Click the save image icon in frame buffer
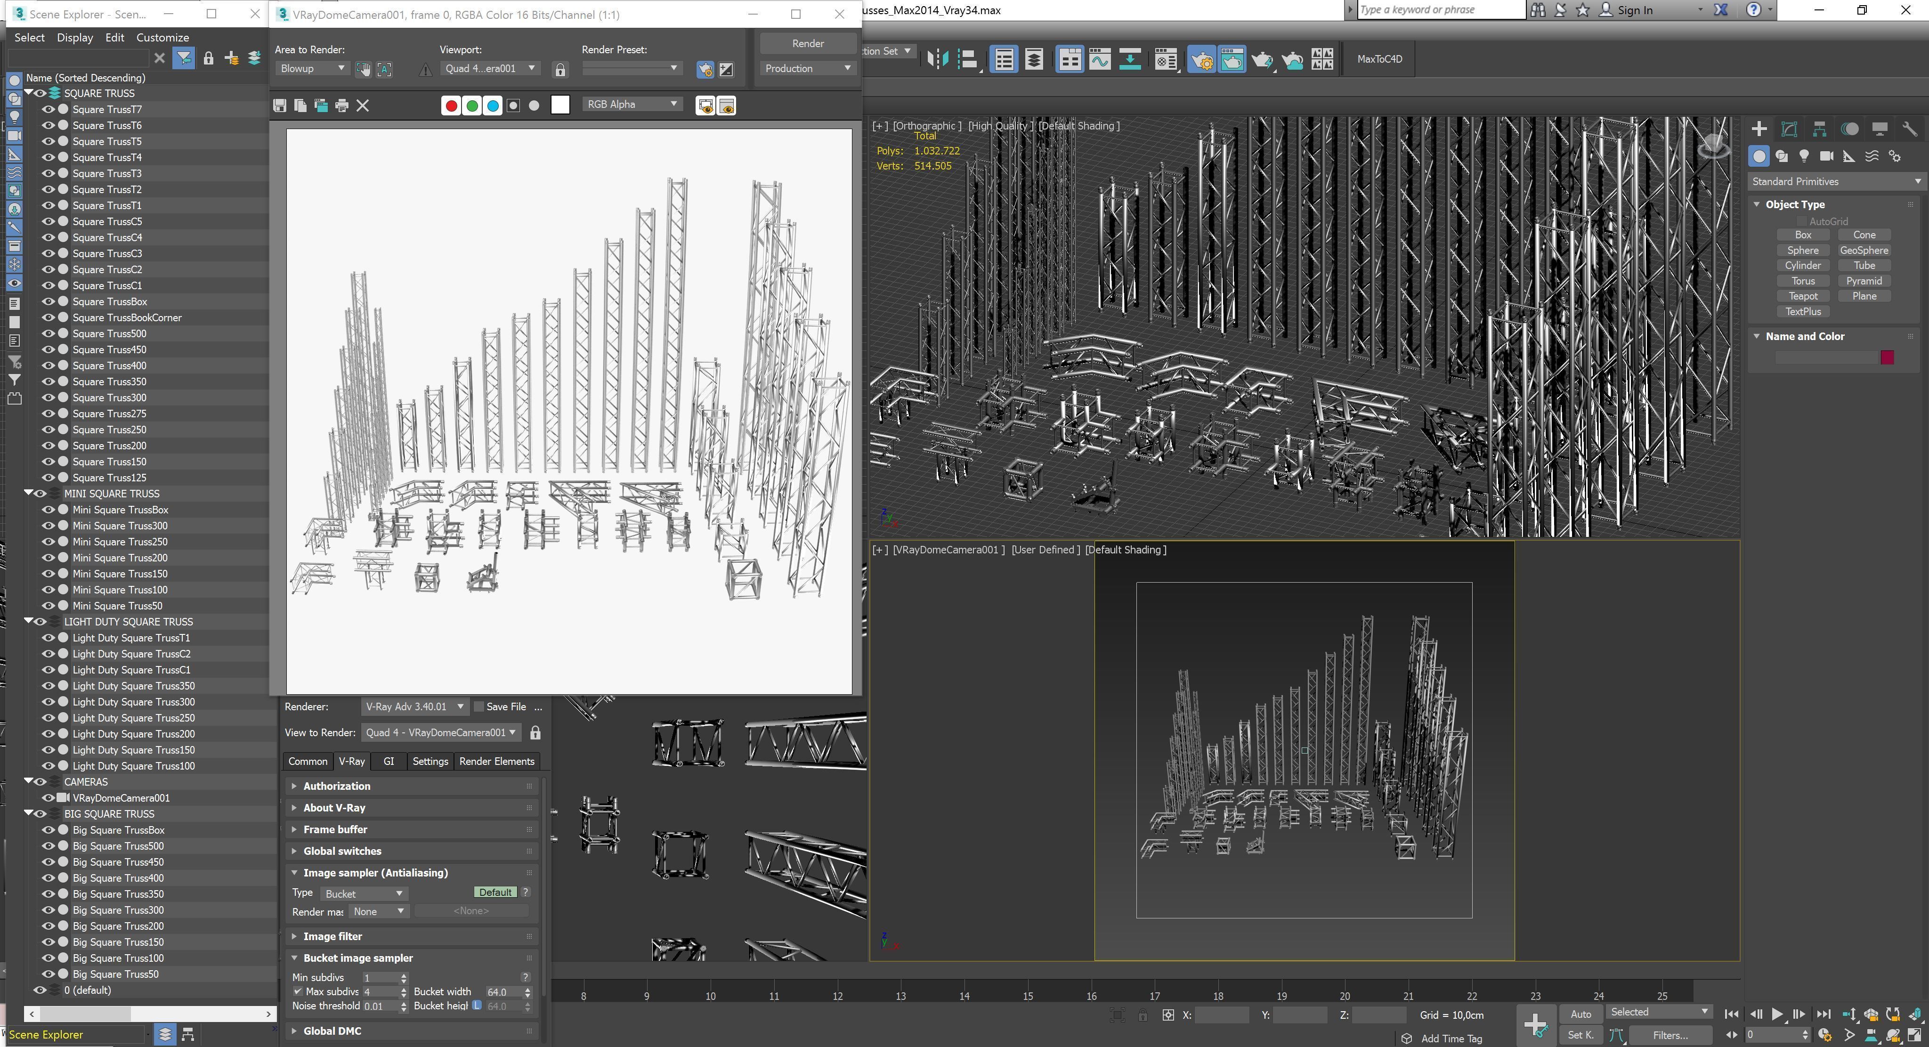 (x=279, y=106)
